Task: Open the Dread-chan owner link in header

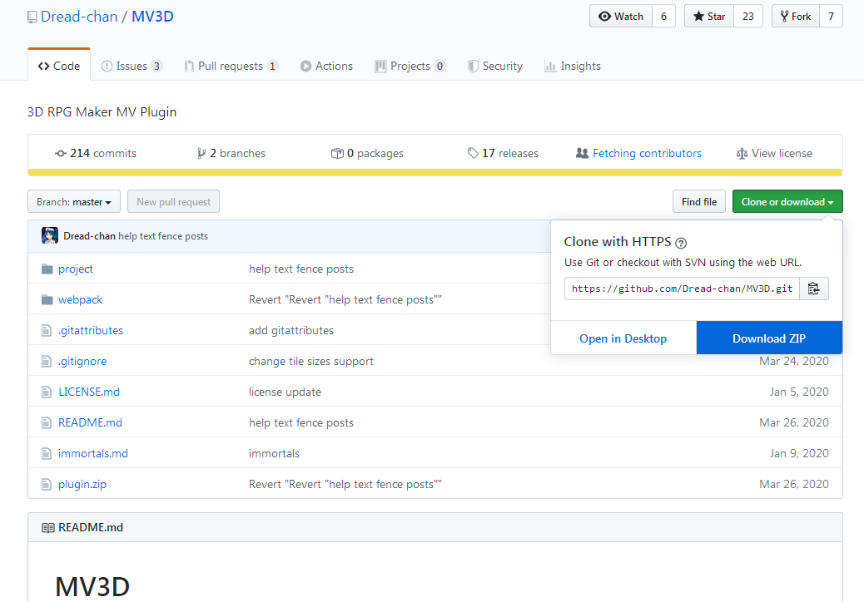Action: coord(79,17)
